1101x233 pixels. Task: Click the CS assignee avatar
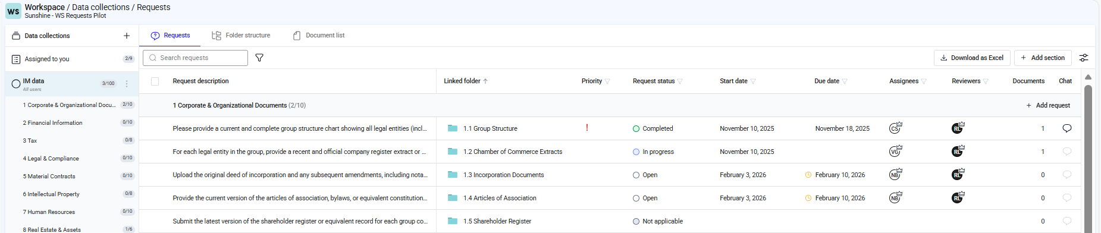pos(895,128)
